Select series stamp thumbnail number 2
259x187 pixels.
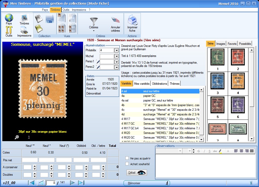(238, 57)
